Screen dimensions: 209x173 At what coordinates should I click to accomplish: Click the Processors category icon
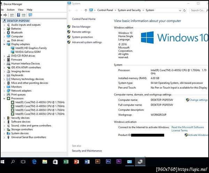pos(8,98)
